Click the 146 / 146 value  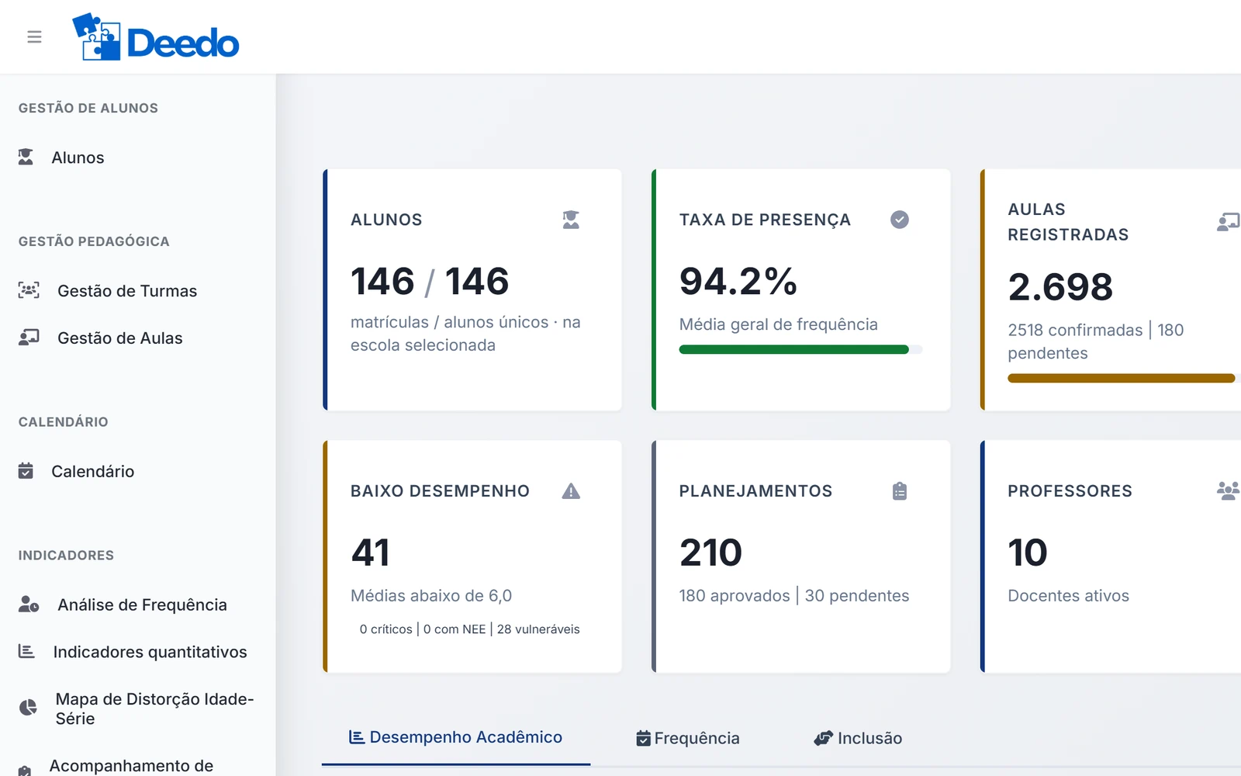(x=430, y=281)
